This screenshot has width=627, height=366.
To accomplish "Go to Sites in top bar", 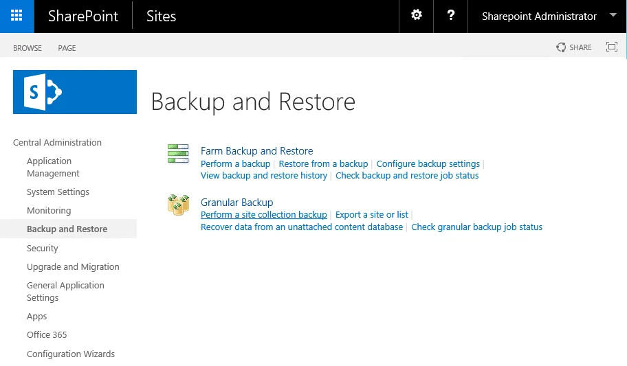I will 161,16.
